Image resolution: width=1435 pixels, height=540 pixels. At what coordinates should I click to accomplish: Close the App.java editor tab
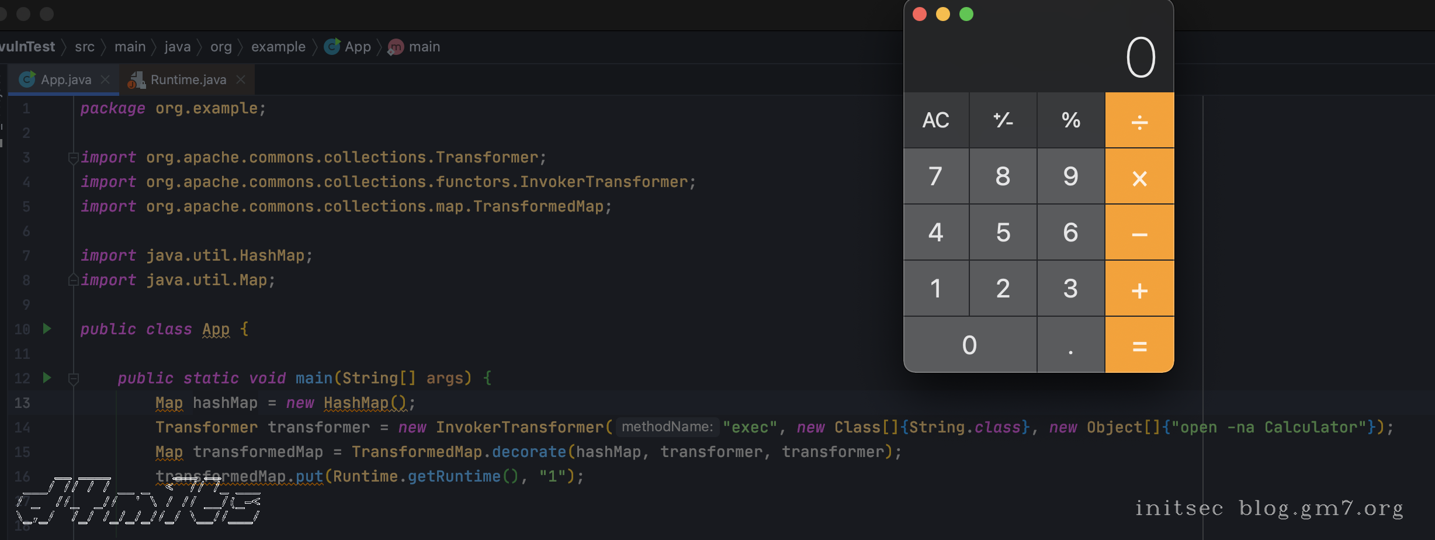[105, 79]
